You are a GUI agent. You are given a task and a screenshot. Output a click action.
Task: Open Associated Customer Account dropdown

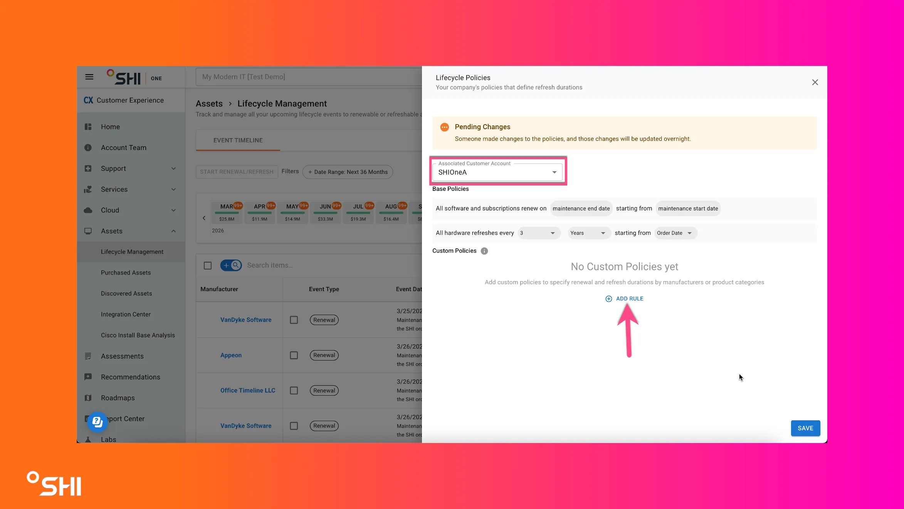(x=497, y=172)
